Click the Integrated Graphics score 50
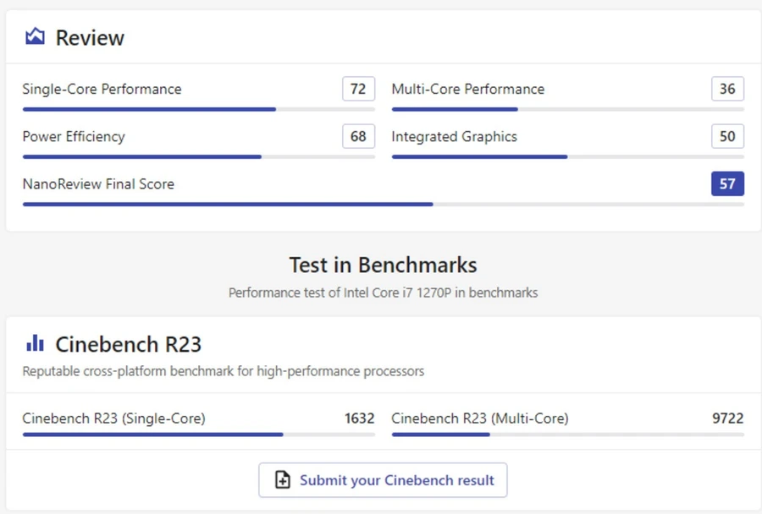Viewport: 762px width, 514px height. click(x=727, y=136)
